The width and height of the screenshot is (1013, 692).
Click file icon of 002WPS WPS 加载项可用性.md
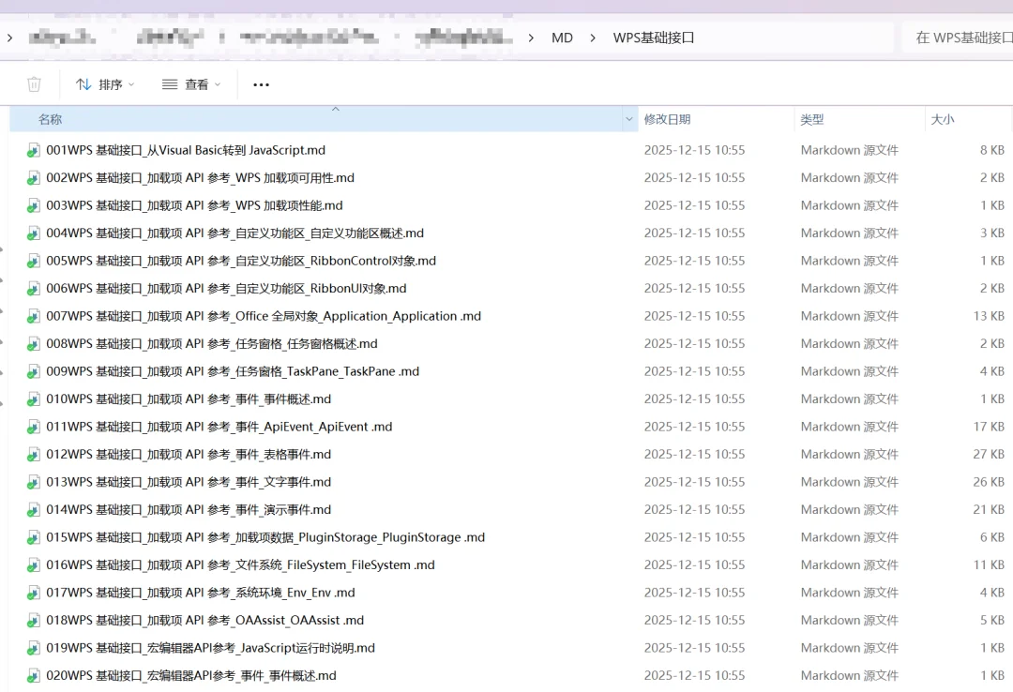point(34,178)
